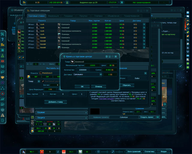192x154 pixels.
Task: Click Отмена in the buy dialog
Action: pyautogui.click(x=99, y=87)
